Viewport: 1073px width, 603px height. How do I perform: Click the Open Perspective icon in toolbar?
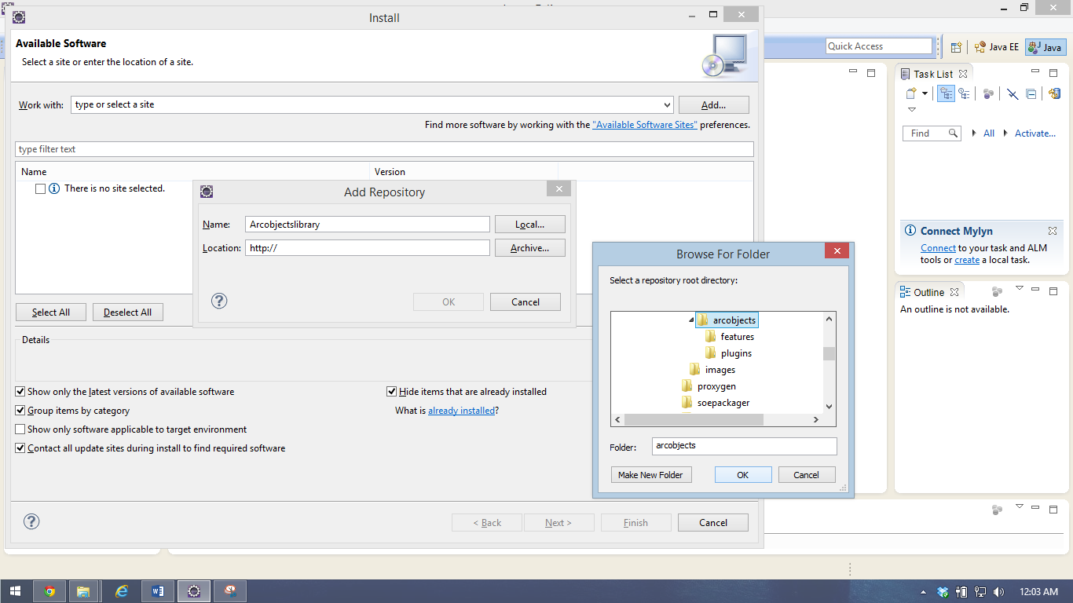coord(955,46)
